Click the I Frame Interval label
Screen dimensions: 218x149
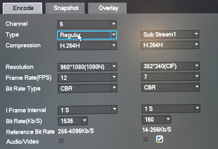coord(26,110)
